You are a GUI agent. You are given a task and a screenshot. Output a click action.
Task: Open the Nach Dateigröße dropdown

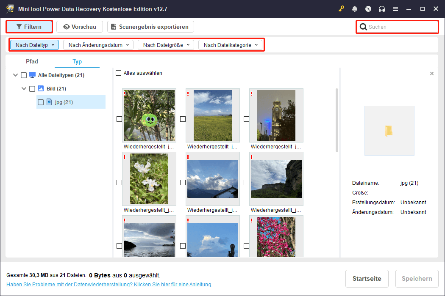coord(166,45)
